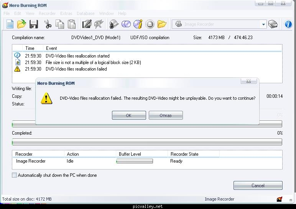This screenshot has height=209, width=296.
Task: Click the file icon beside logical block size event
Action: click(x=18, y=62)
